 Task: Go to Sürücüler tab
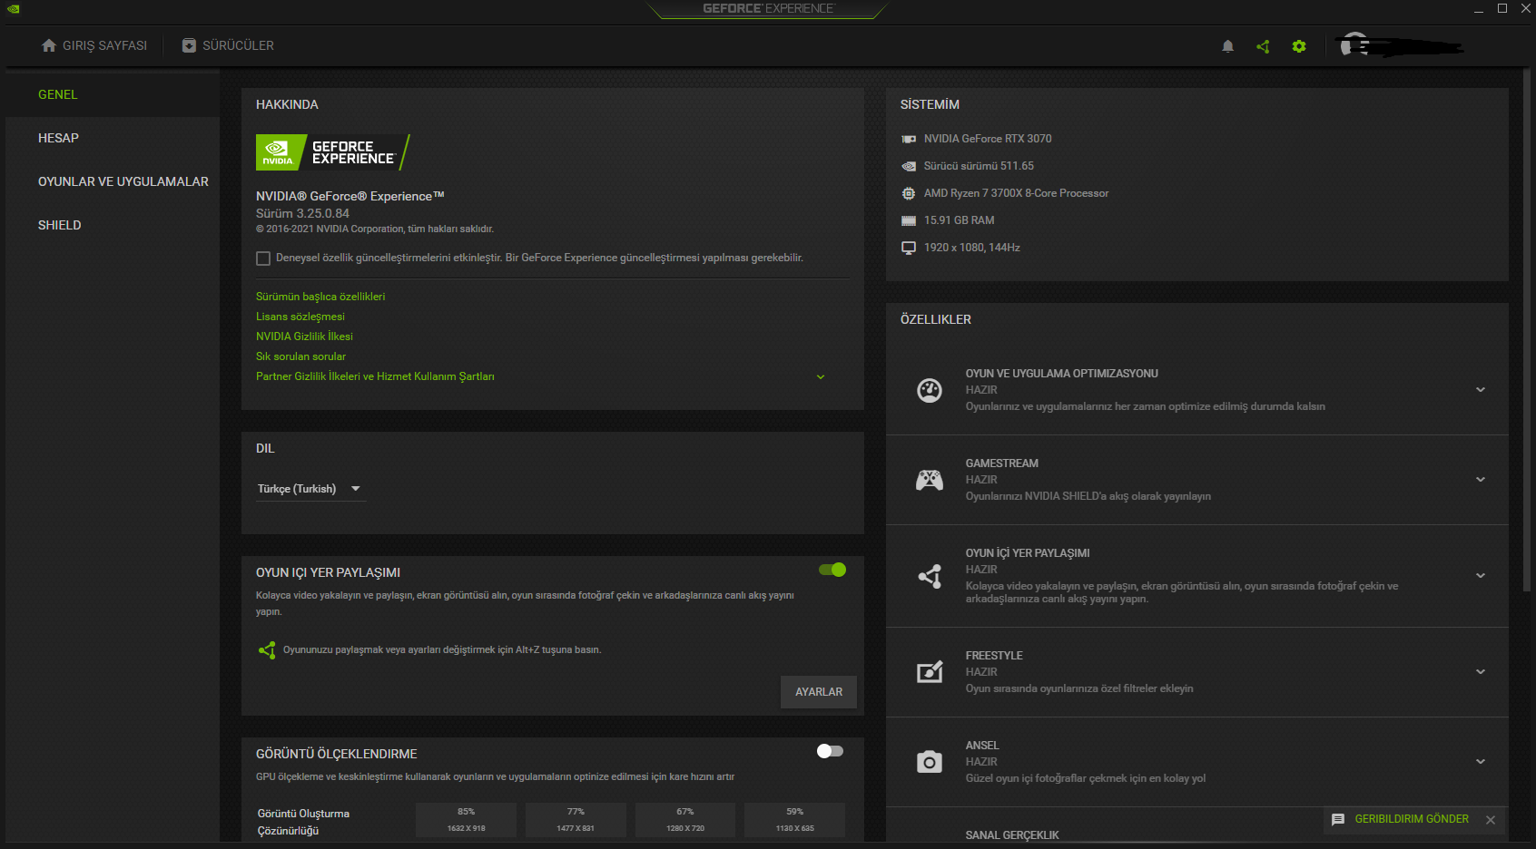(x=228, y=45)
